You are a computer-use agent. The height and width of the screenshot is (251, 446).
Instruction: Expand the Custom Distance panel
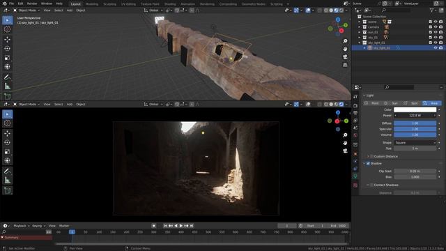(368, 156)
